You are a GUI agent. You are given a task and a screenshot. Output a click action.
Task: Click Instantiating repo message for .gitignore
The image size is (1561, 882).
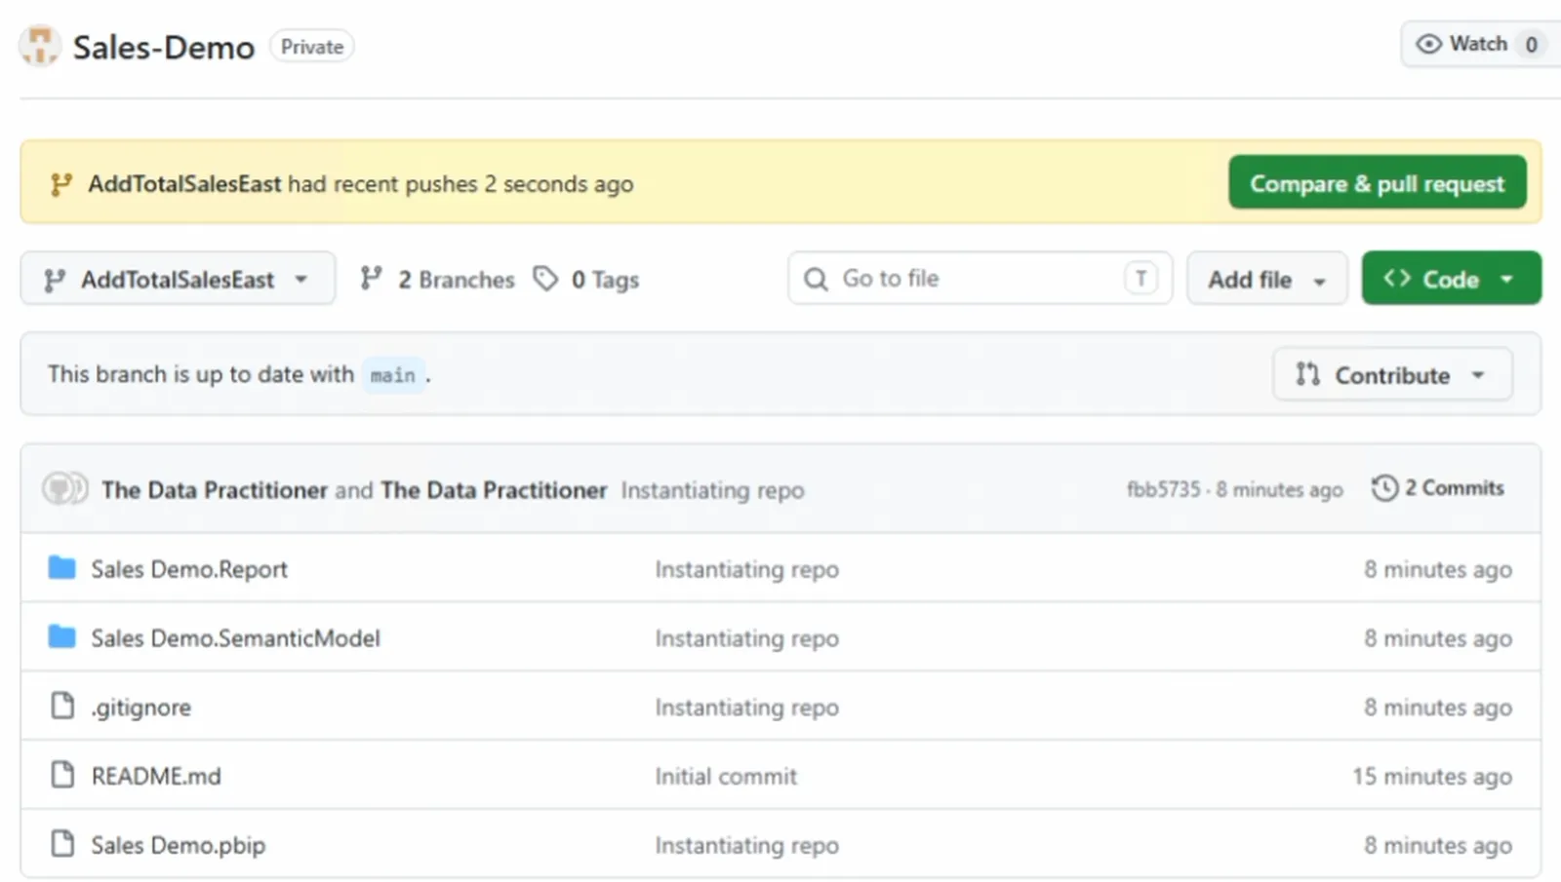coord(746,708)
